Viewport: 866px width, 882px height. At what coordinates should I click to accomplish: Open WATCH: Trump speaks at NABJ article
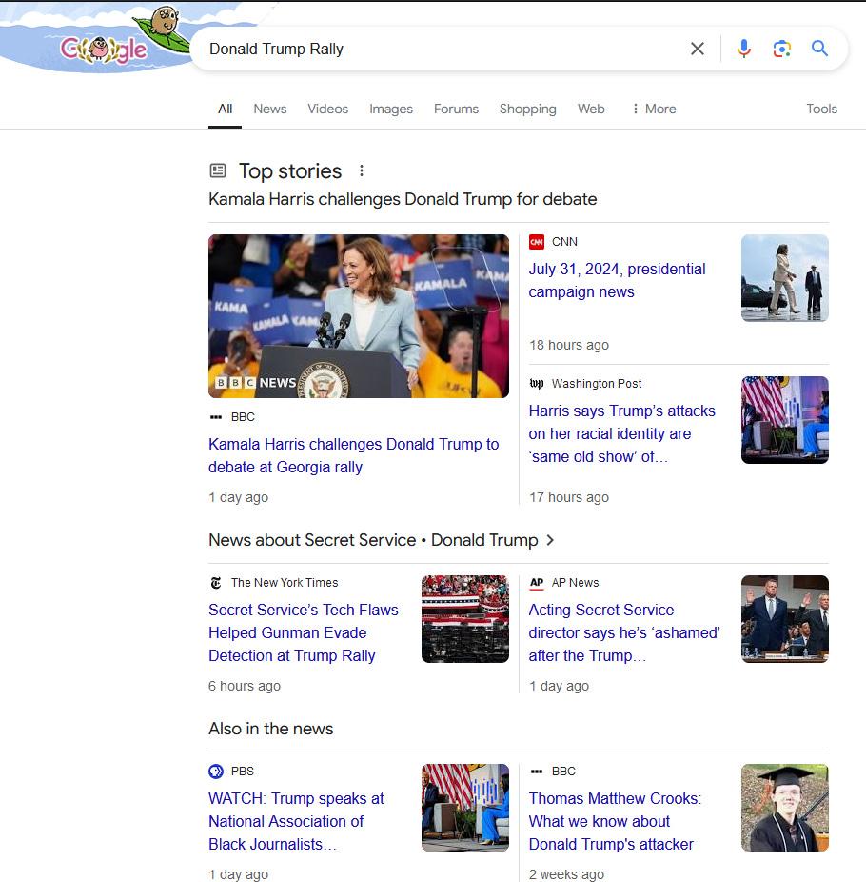[296, 821]
